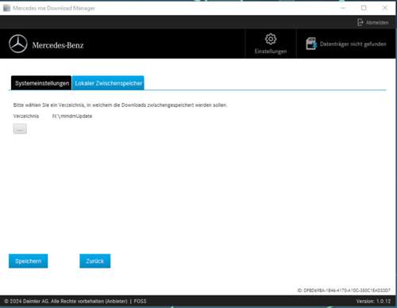Image resolution: width=397 pixels, height=308 pixels.
Task: Click the Datenträger nicht gefunden media icon
Action: pyautogui.click(x=311, y=44)
